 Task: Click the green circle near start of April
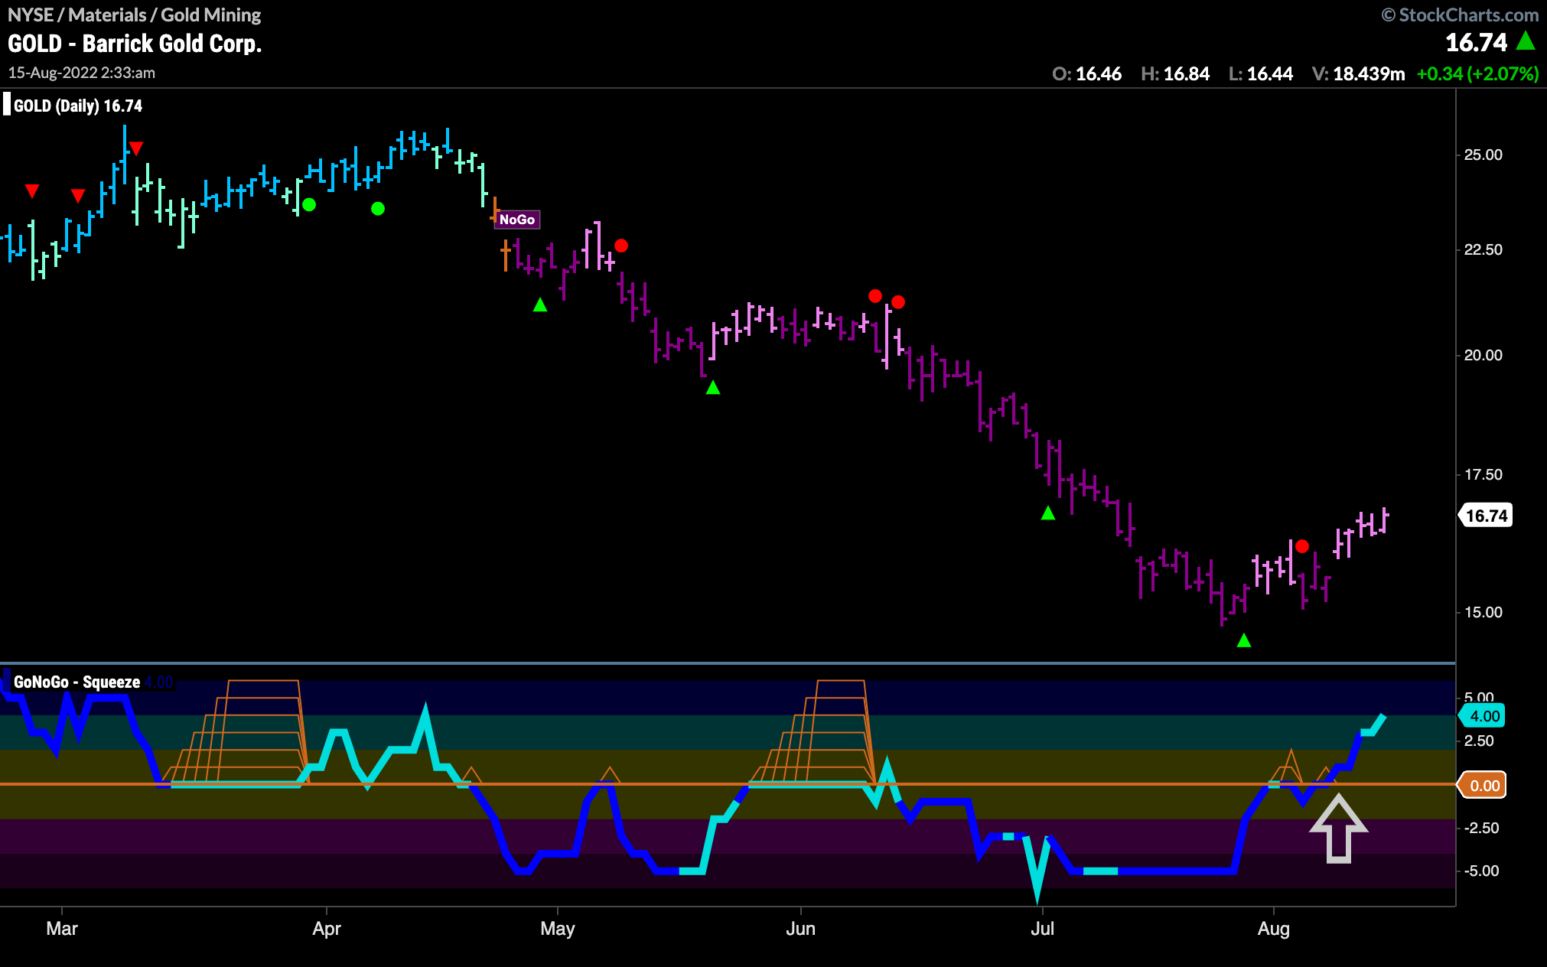[x=309, y=204]
